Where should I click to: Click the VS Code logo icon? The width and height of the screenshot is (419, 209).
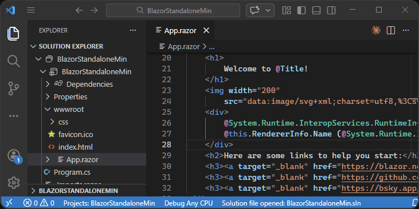[10, 10]
